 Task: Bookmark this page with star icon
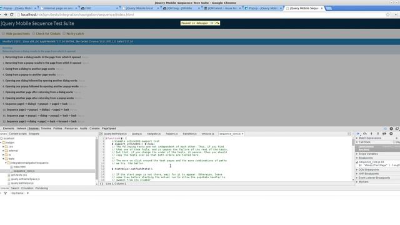coord(388,15)
